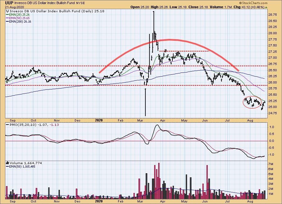Screen dimensions: 282x204
Task: Select the Open 25.20 value
Action: 139,7
